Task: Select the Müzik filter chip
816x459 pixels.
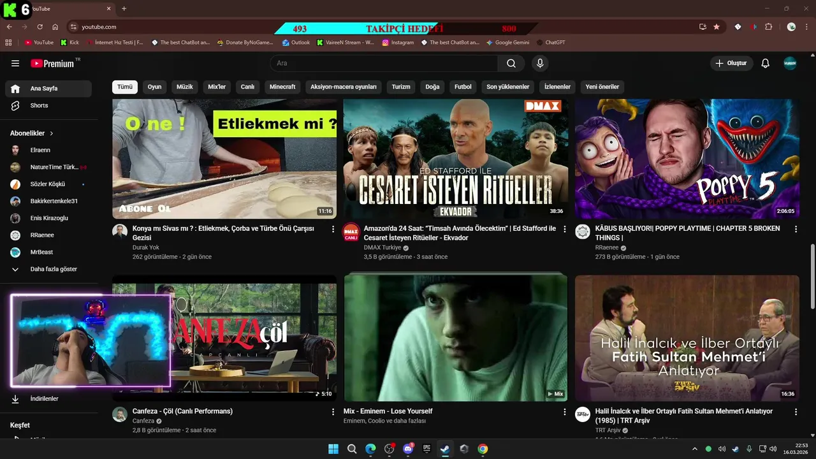Action: [185, 87]
